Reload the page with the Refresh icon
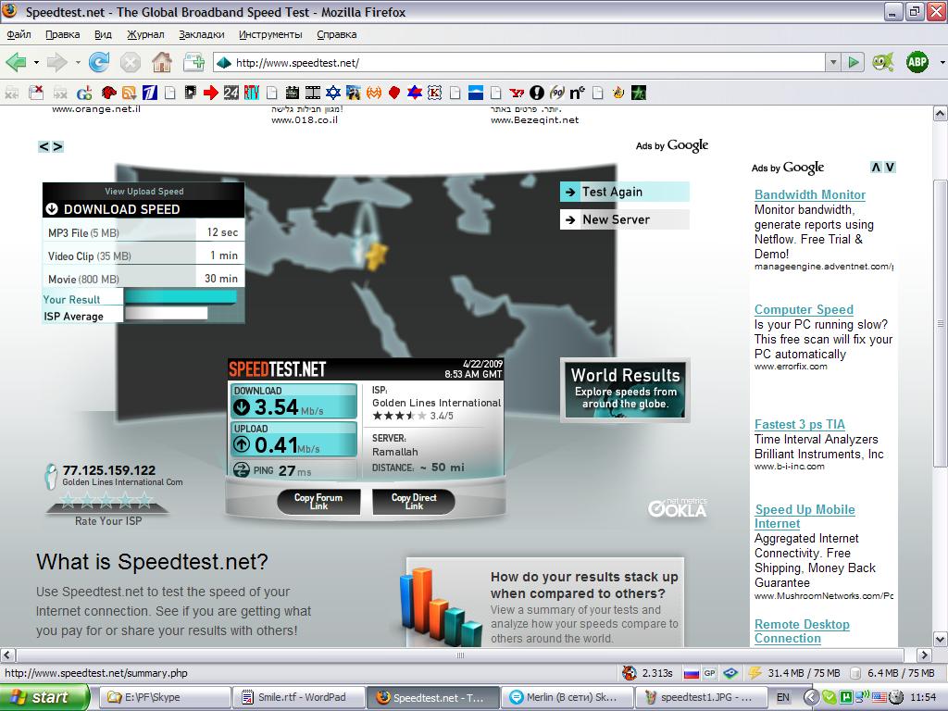Image resolution: width=948 pixels, height=711 pixels. click(98, 62)
